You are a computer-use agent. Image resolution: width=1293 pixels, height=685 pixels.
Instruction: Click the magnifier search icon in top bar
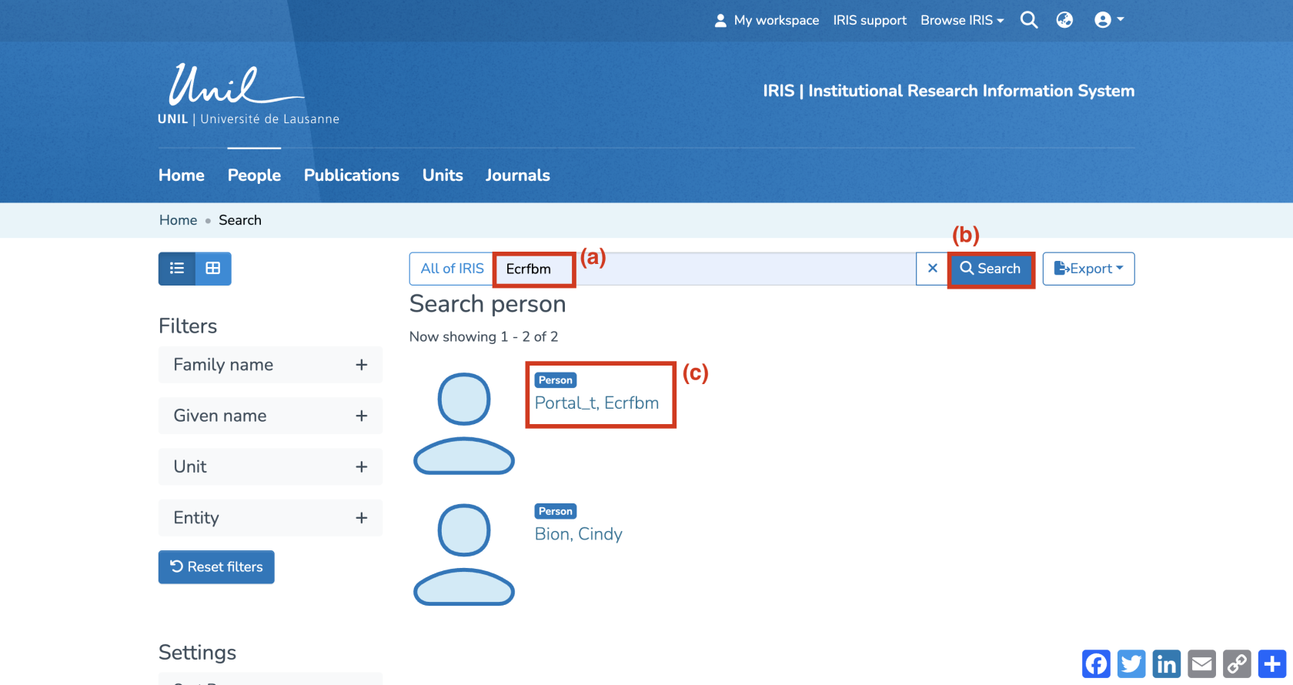click(x=1029, y=20)
